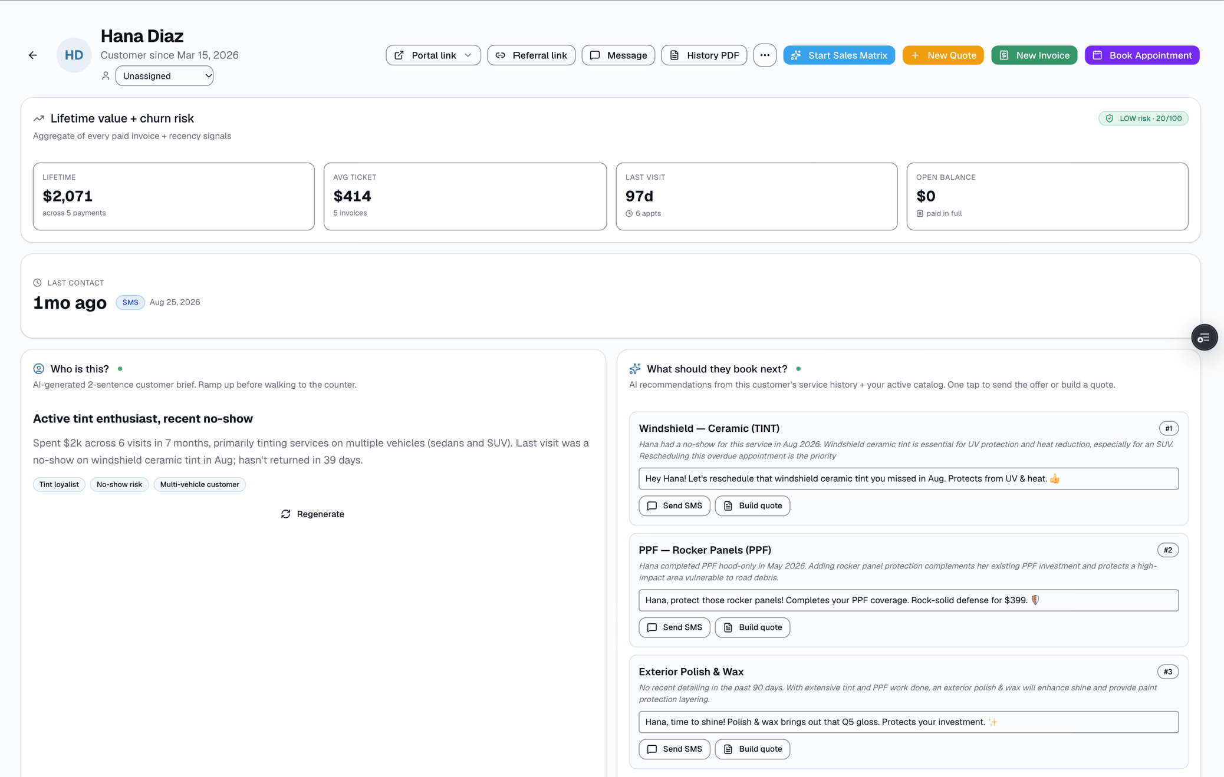
Task: Click the trend icon by Lifetime value
Action: click(x=39, y=118)
